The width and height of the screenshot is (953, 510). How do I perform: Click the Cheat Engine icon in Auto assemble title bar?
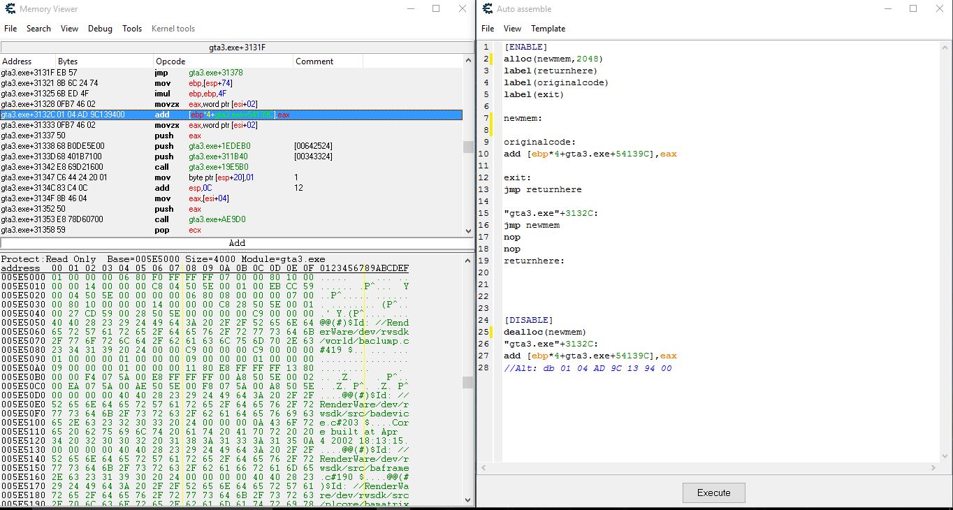pos(486,9)
